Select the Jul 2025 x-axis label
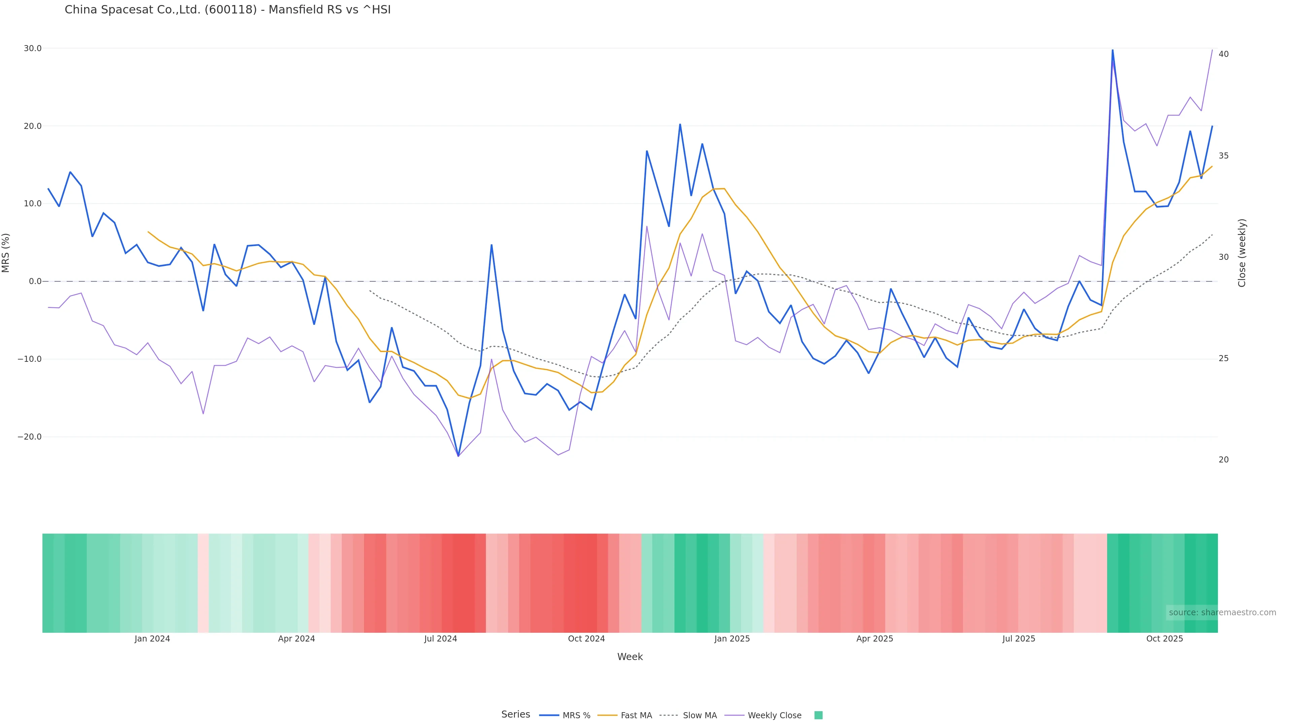The height and width of the screenshot is (727, 1293). [1019, 639]
